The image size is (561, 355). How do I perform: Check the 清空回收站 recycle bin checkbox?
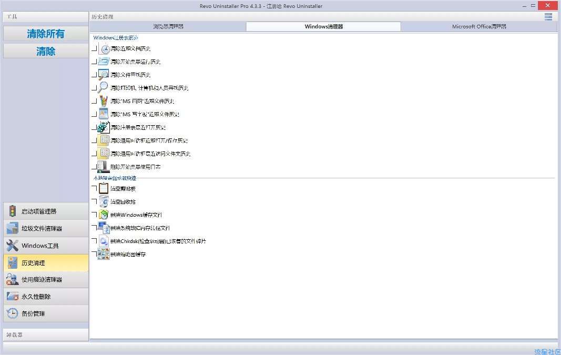(95, 201)
